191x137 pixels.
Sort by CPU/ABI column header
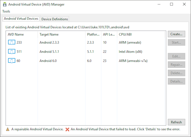click(141, 34)
